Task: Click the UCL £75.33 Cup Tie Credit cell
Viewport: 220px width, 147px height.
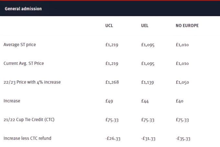Action: click(112, 120)
